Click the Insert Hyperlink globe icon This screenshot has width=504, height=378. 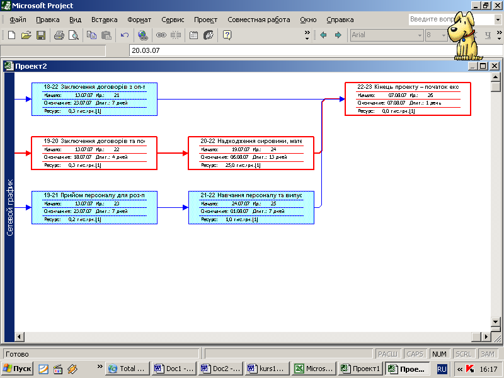(143, 35)
